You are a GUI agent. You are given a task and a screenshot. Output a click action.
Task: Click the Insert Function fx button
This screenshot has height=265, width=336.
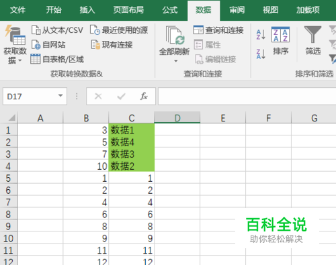(144, 96)
